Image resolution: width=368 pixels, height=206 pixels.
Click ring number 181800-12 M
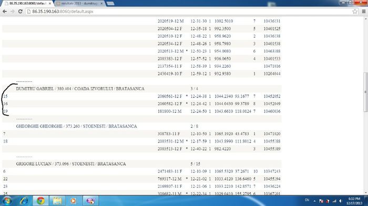coord(169,111)
